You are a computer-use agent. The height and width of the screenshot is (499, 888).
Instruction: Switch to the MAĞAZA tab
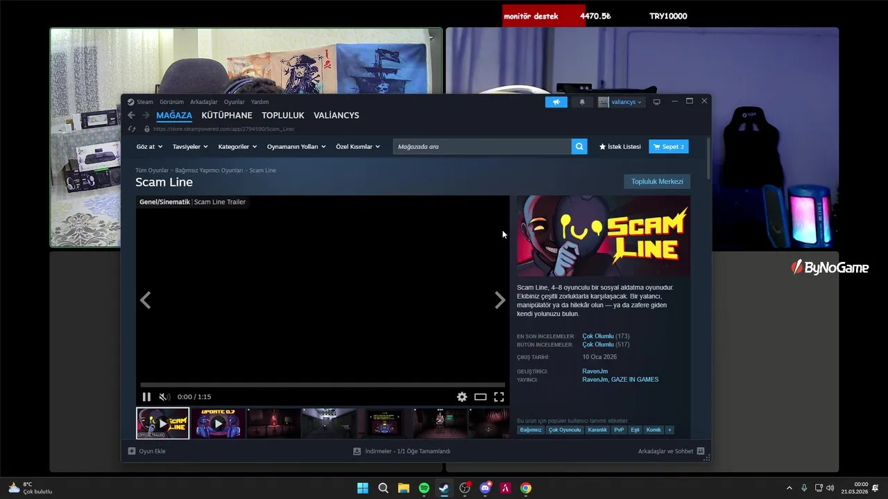point(174,115)
